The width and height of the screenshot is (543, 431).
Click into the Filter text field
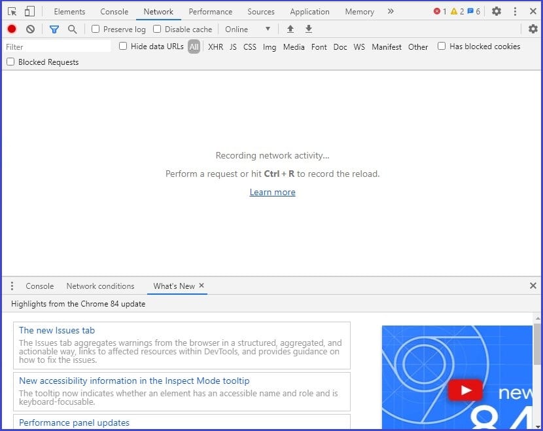click(x=58, y=47)
